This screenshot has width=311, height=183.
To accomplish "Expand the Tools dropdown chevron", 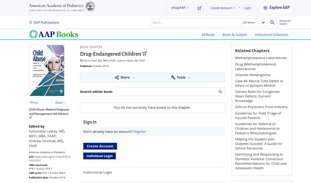I will point(189,78).
